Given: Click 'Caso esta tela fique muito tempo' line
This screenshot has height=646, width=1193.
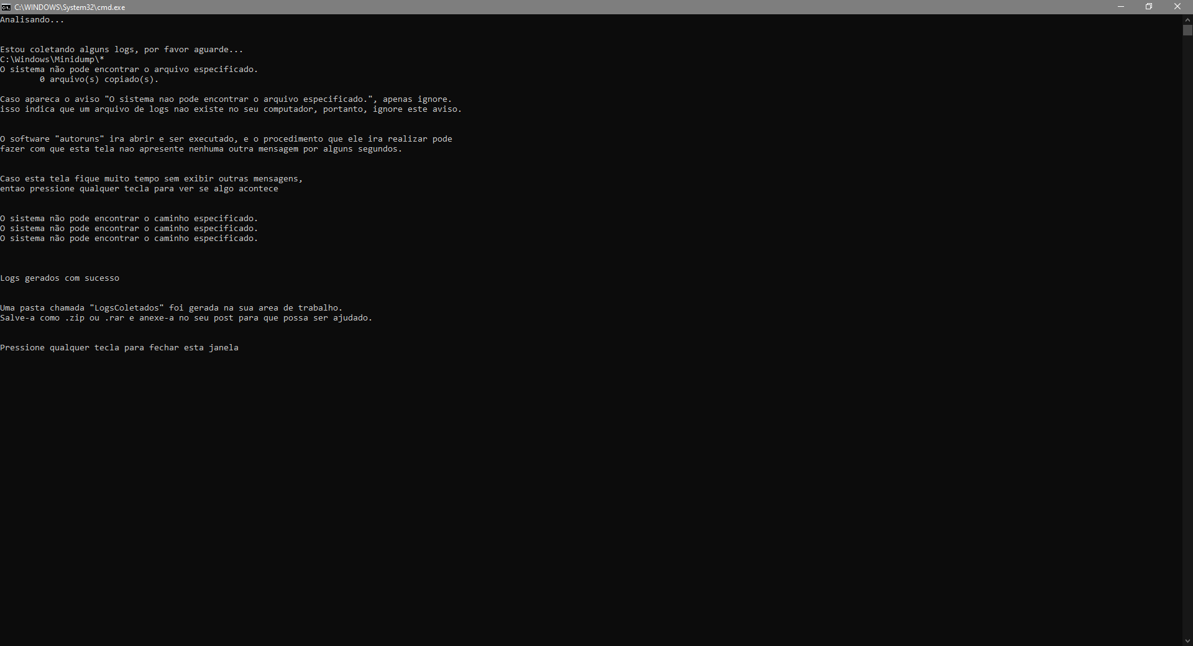Looking at the screenshot, I should 152,179.
